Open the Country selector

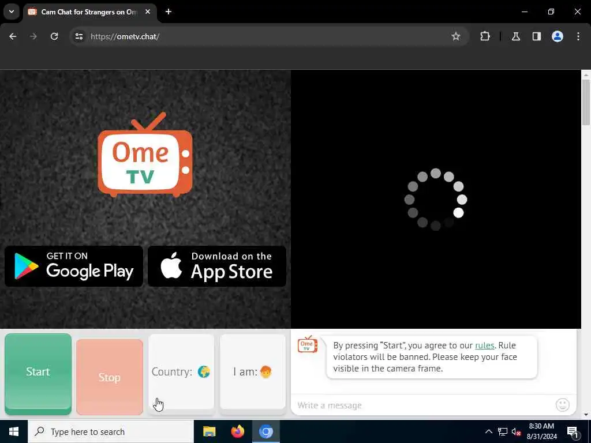coord(181,373)
